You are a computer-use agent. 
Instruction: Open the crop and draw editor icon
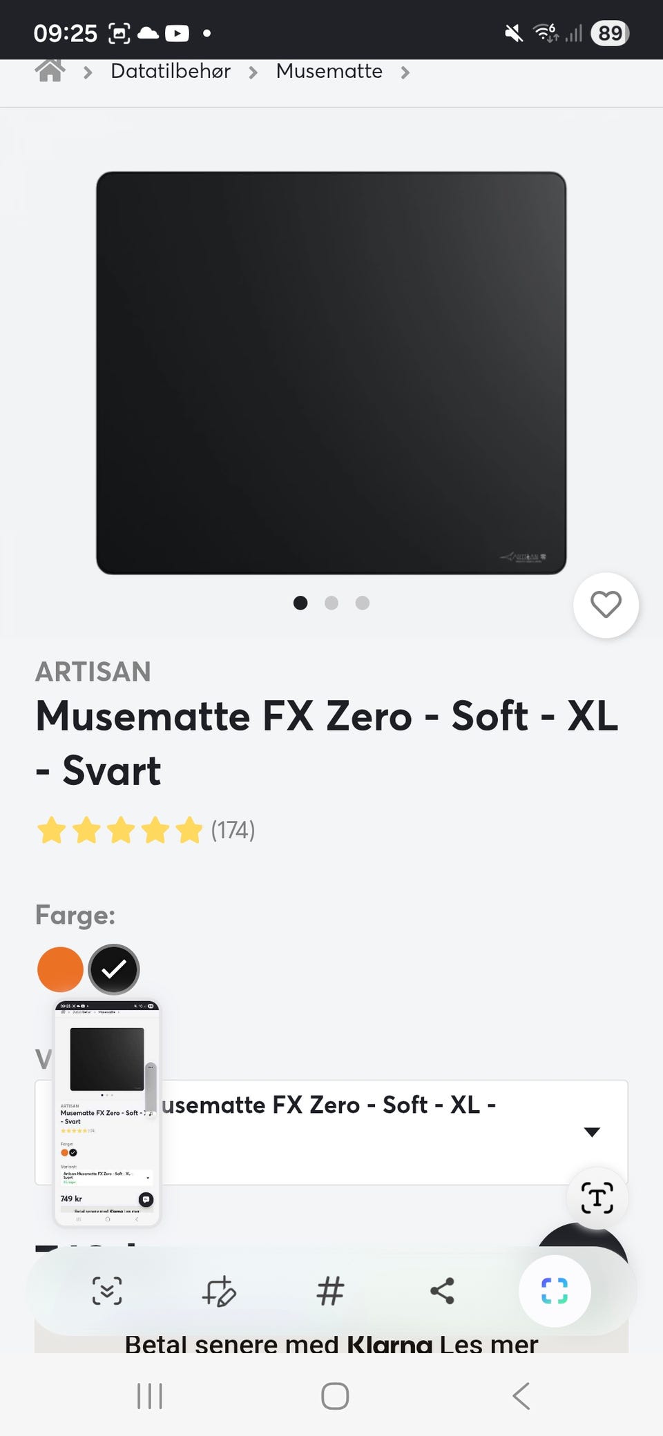(x=219, y=1290)
